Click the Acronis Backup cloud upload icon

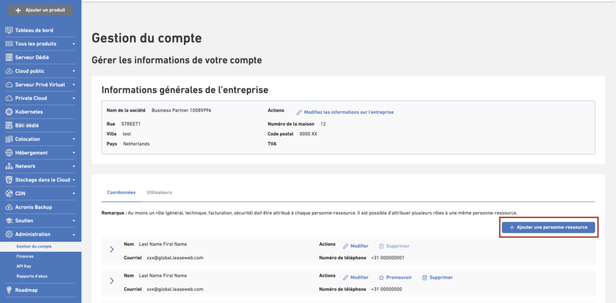pos(9,207)
